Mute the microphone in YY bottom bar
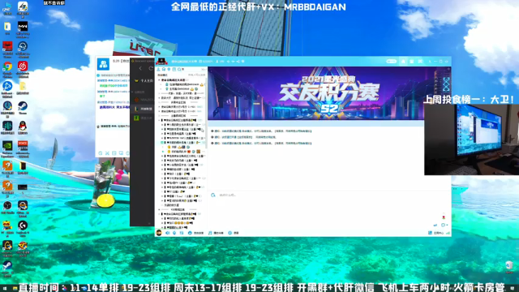This screenshot has width=519, height=292. coord(174,233)
